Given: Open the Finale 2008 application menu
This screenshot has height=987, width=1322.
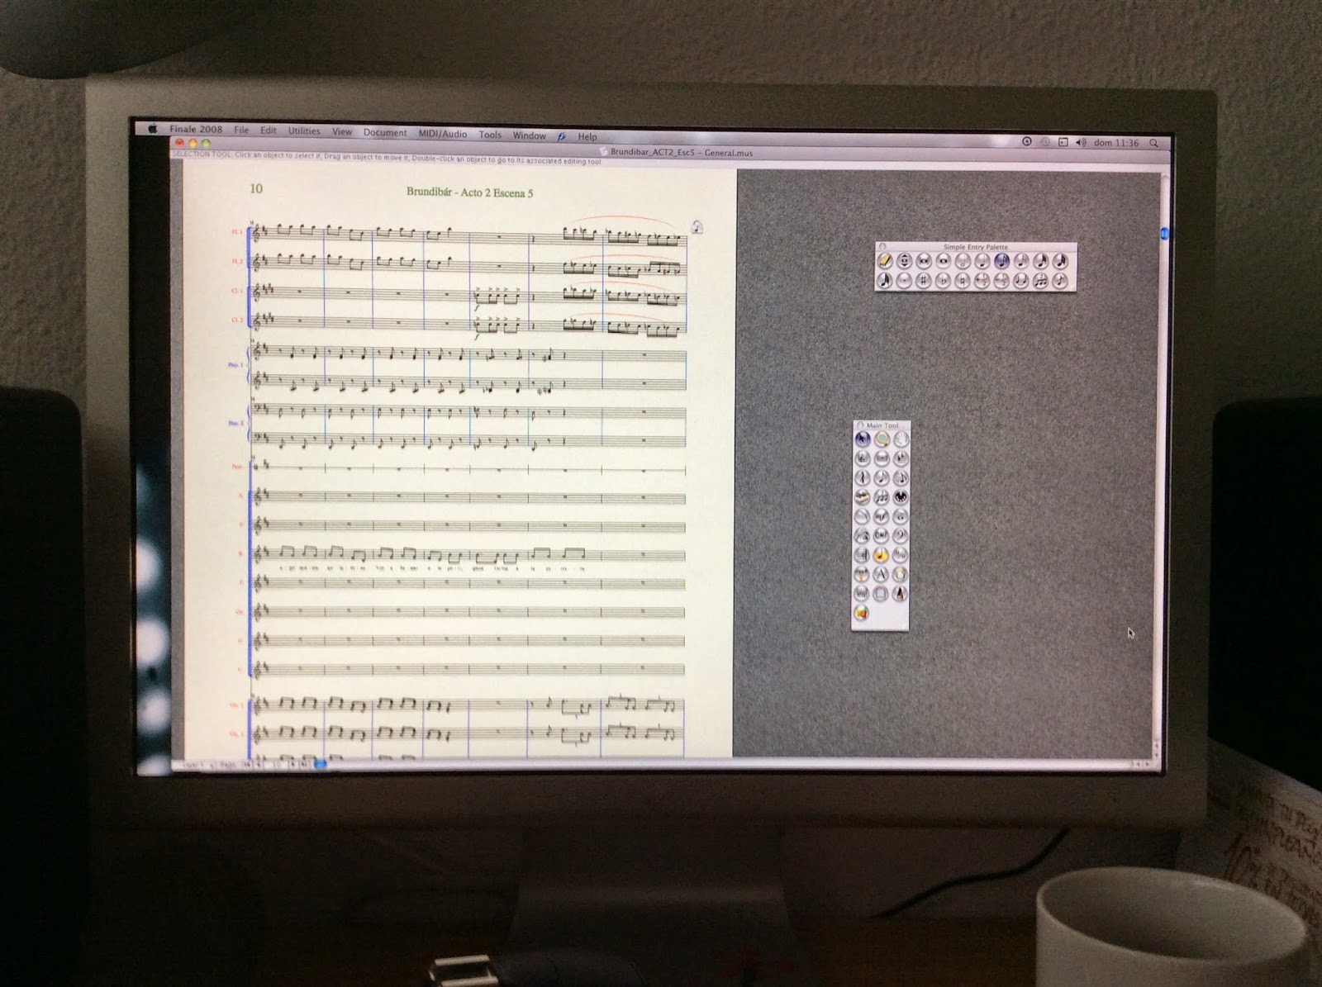Looking at the screenshot, I should 196,130.
